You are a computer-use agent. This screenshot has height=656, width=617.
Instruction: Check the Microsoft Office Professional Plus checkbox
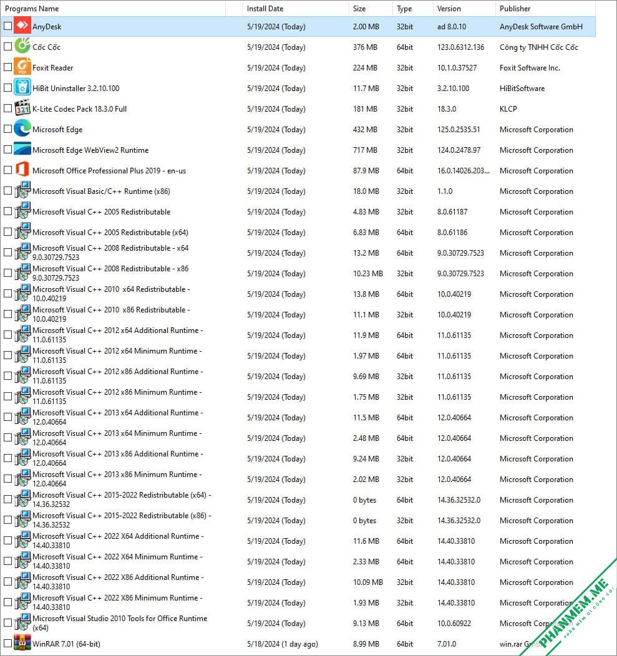pyautogui.click(x=7, y=170)
